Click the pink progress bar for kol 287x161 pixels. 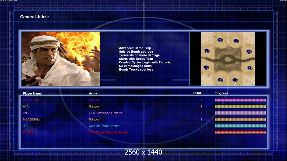point(240,113)
